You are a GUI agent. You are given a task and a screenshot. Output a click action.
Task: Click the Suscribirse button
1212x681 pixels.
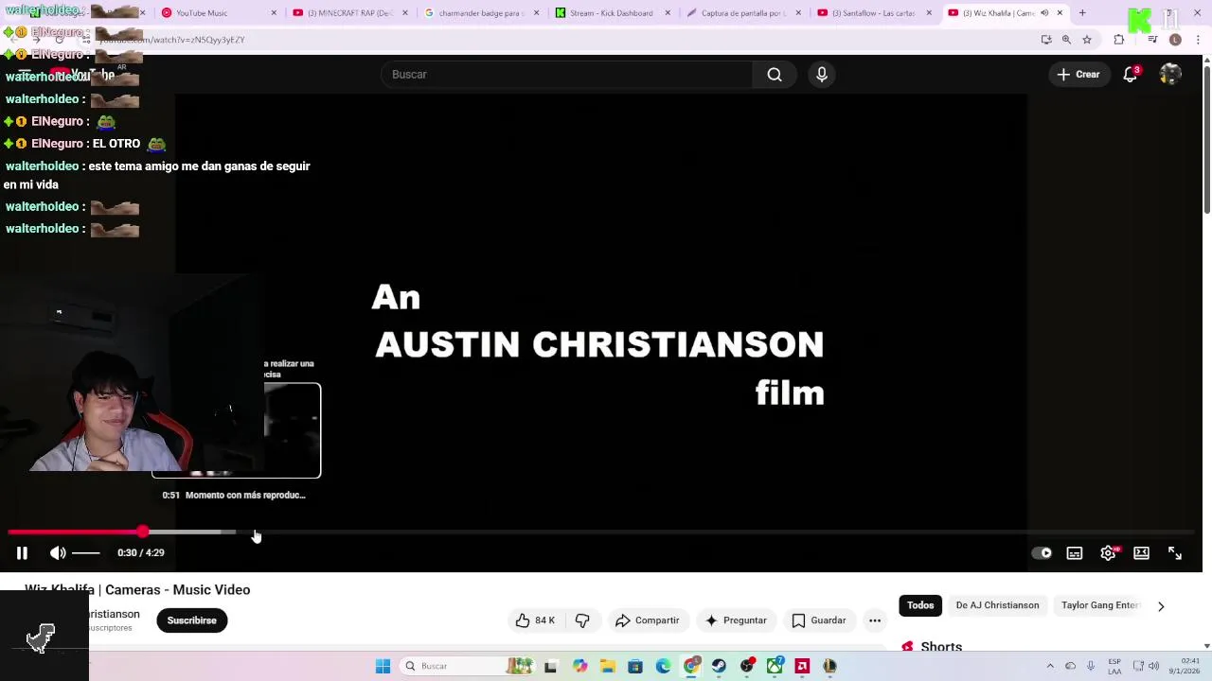tap(192, 620)
